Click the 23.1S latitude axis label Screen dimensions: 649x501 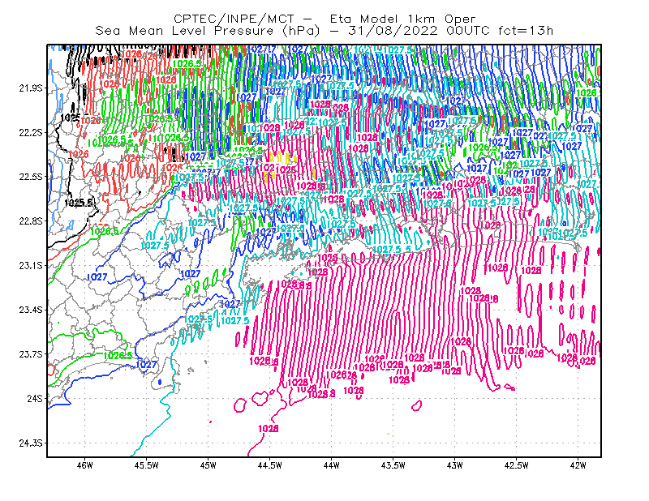point(31,265)
